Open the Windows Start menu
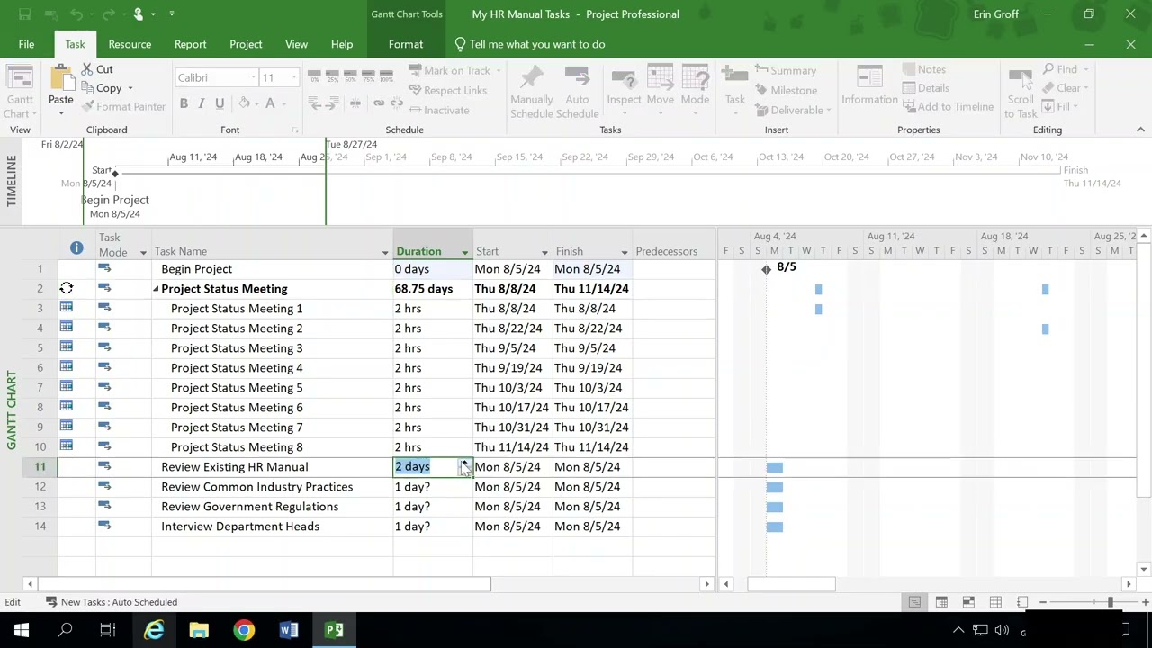This screenshot has width=1152, height=648. 22,631
